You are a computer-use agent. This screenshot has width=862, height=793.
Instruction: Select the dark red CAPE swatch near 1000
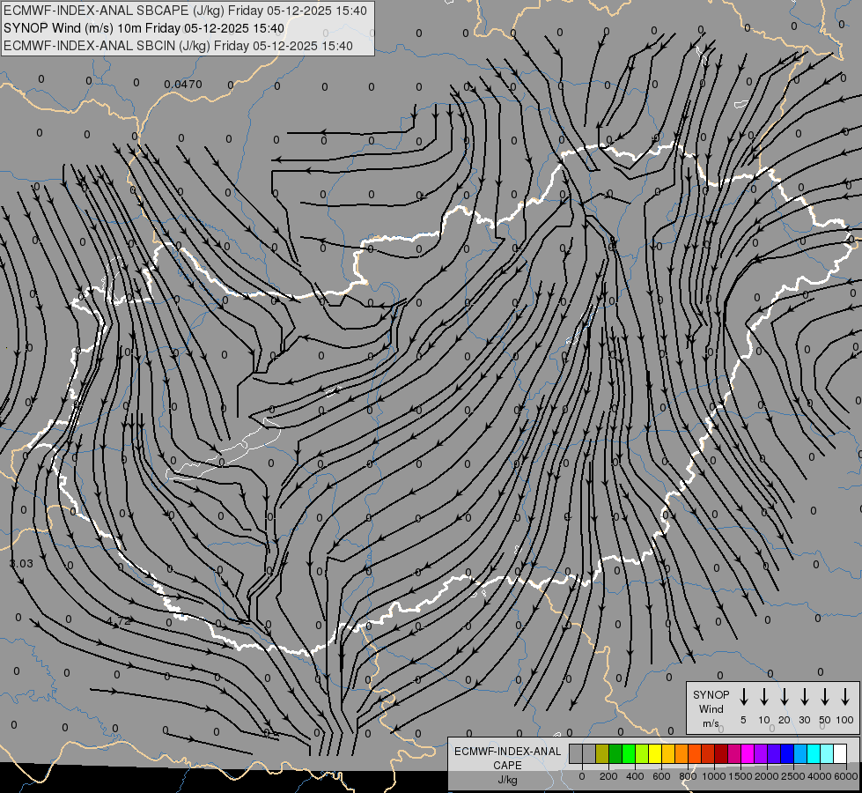(x=721, y=753)
